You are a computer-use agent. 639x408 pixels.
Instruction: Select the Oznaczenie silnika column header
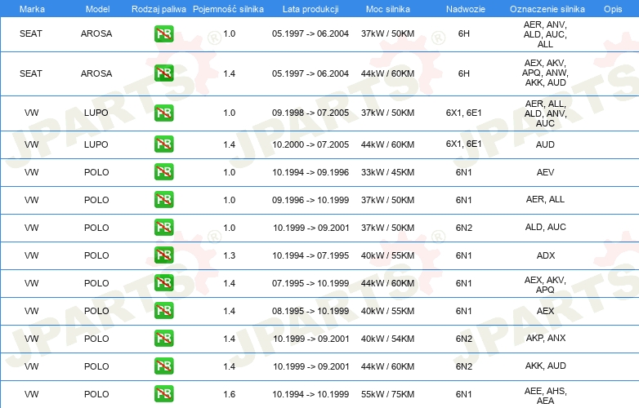[545, 8]
